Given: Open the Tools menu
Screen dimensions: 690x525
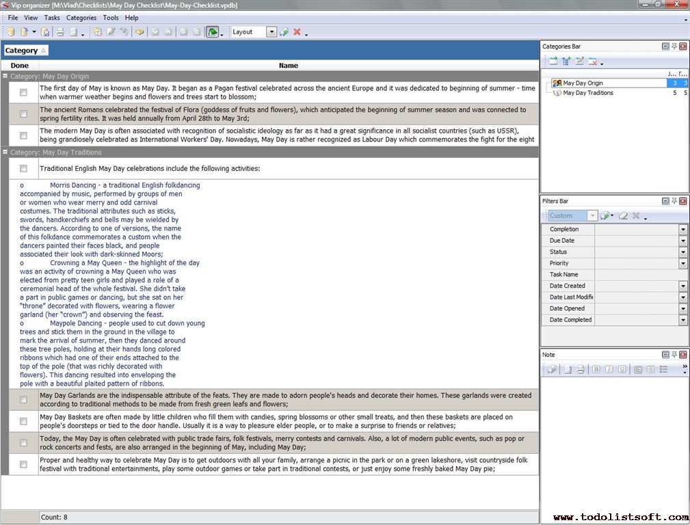Looking at the screenshot, I should click(x=110, y=18).
